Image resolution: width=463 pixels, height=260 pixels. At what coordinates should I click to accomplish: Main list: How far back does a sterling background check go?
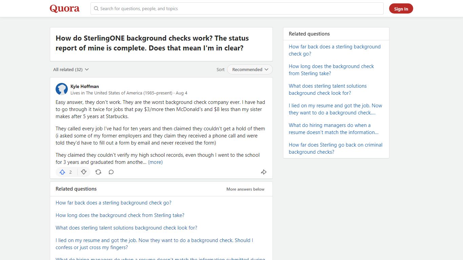click(x=114, y=203)
